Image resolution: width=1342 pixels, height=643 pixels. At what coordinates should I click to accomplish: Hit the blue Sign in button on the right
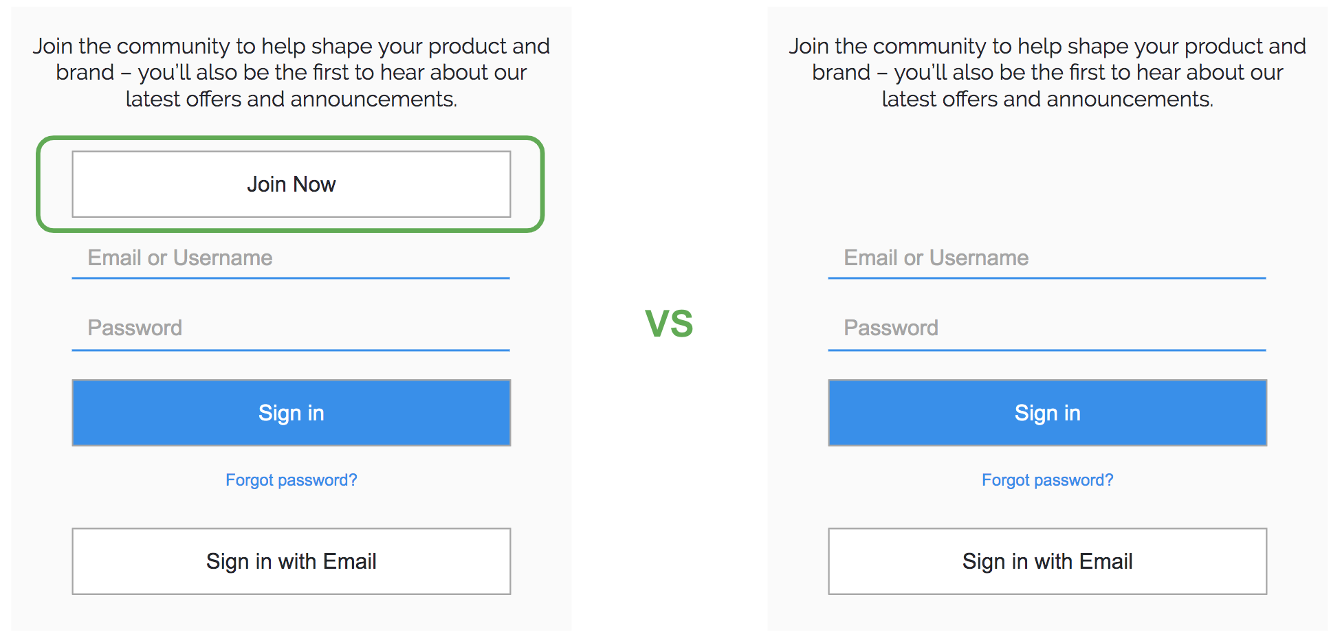click(x=1046, y=413)
